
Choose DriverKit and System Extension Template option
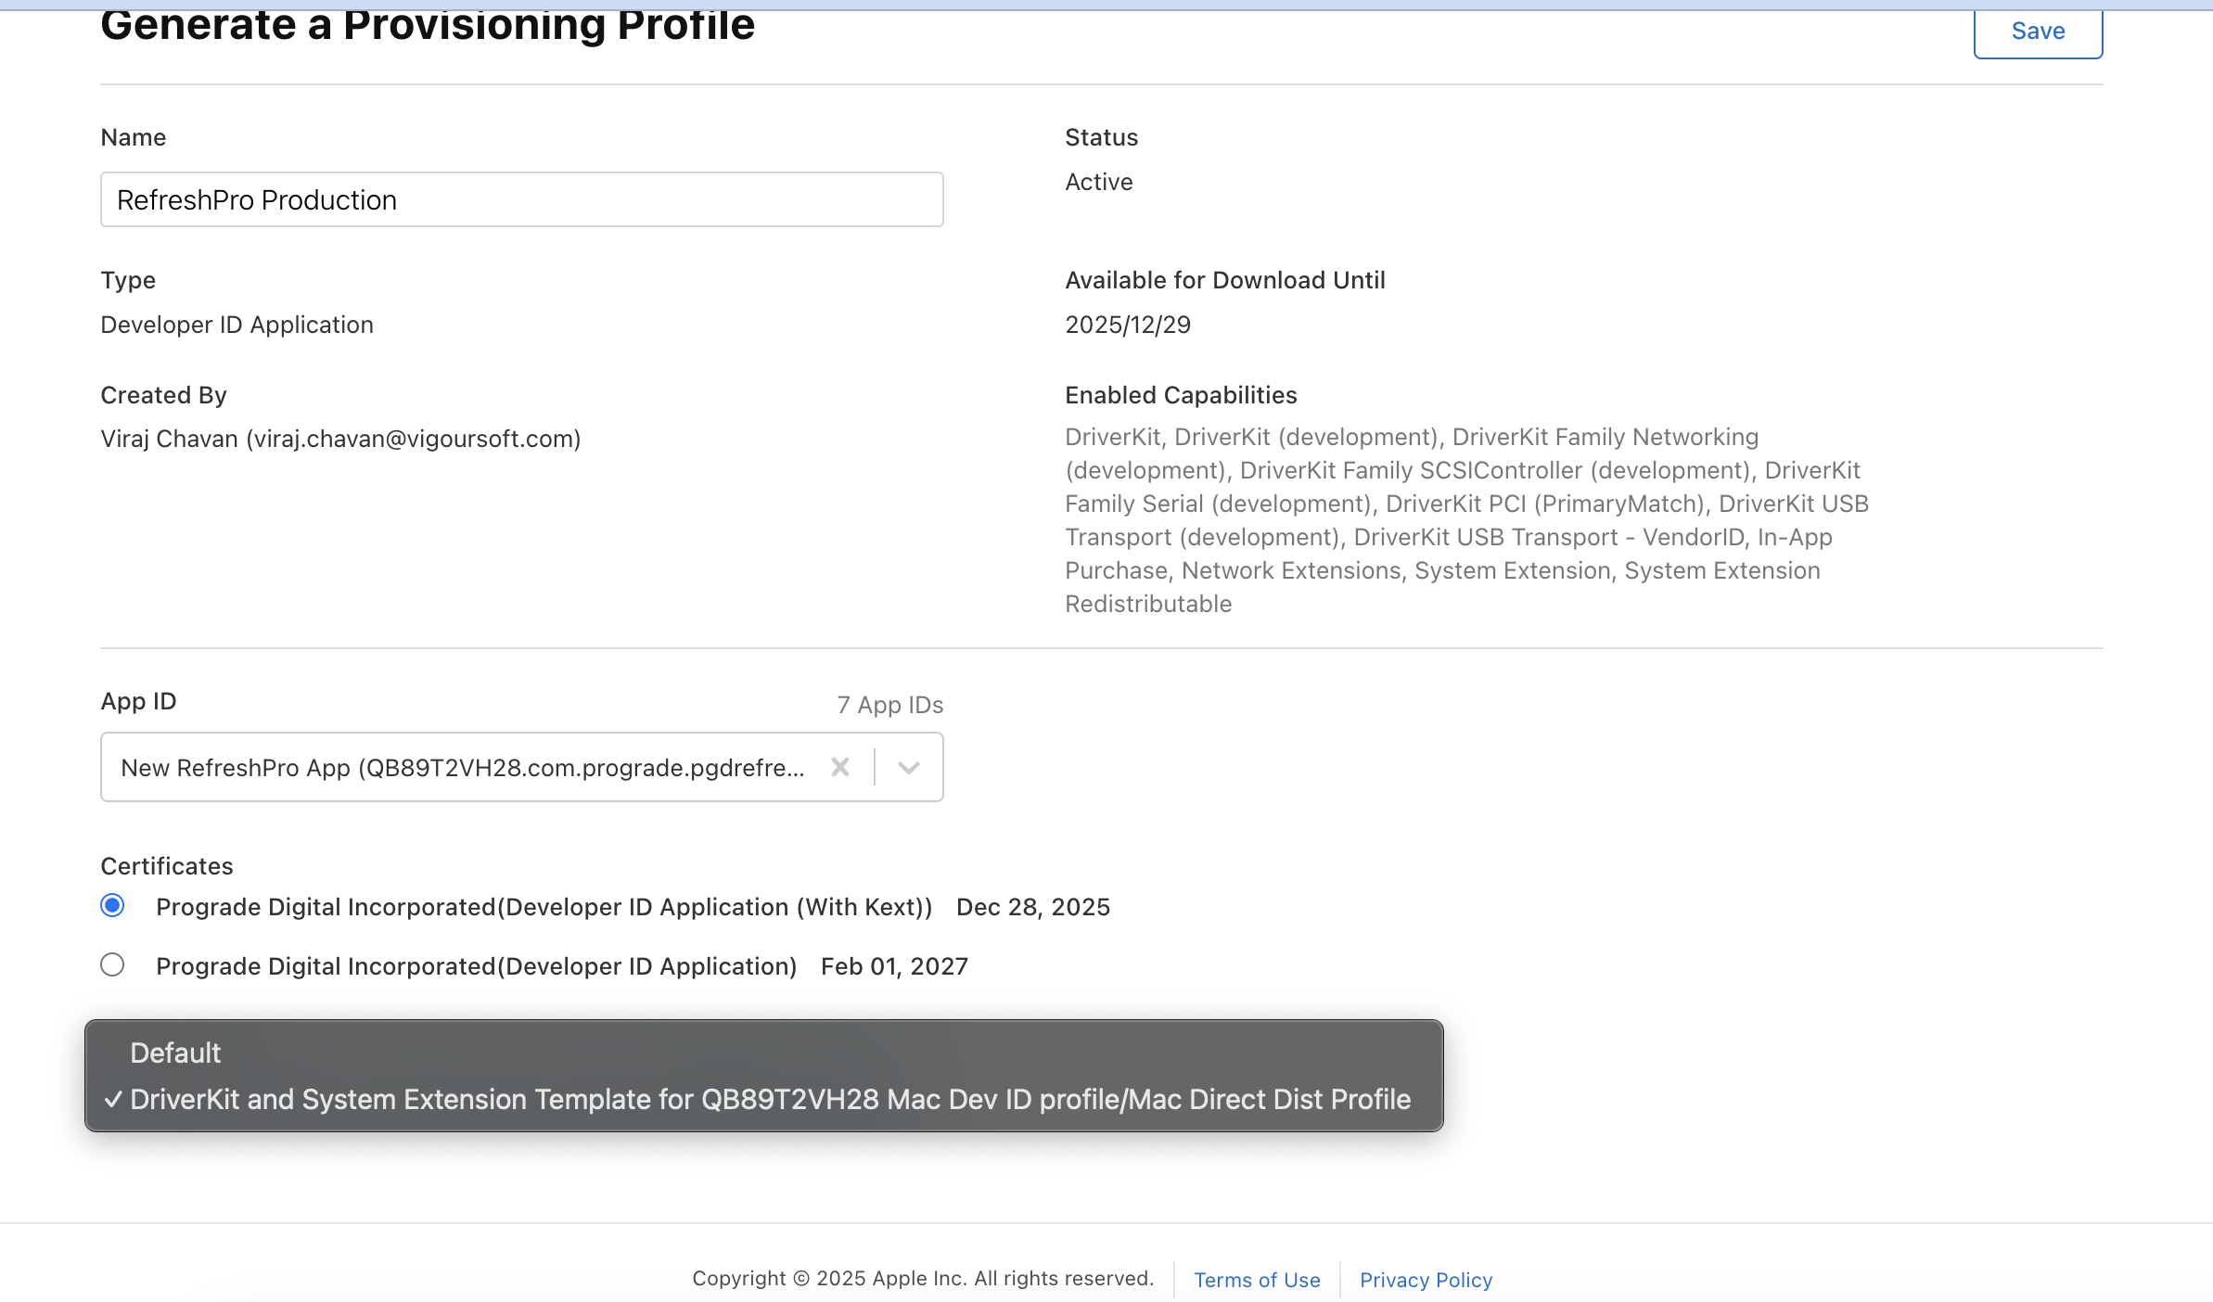click(764, 1099)
